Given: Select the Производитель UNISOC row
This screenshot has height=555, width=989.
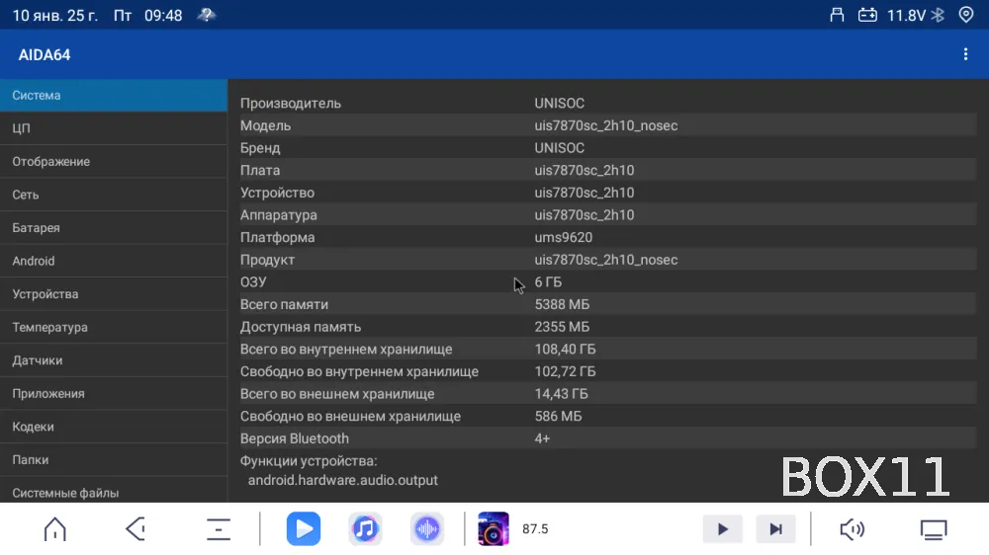Looking at the screenshot, I should tap(608, 104).
